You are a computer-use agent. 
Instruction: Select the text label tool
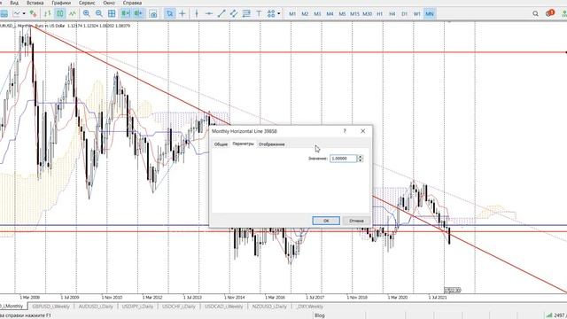point(259,14)
